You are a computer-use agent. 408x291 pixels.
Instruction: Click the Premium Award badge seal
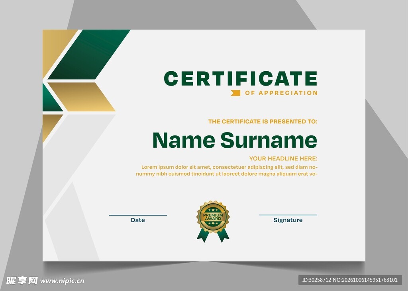pos(213,221)
